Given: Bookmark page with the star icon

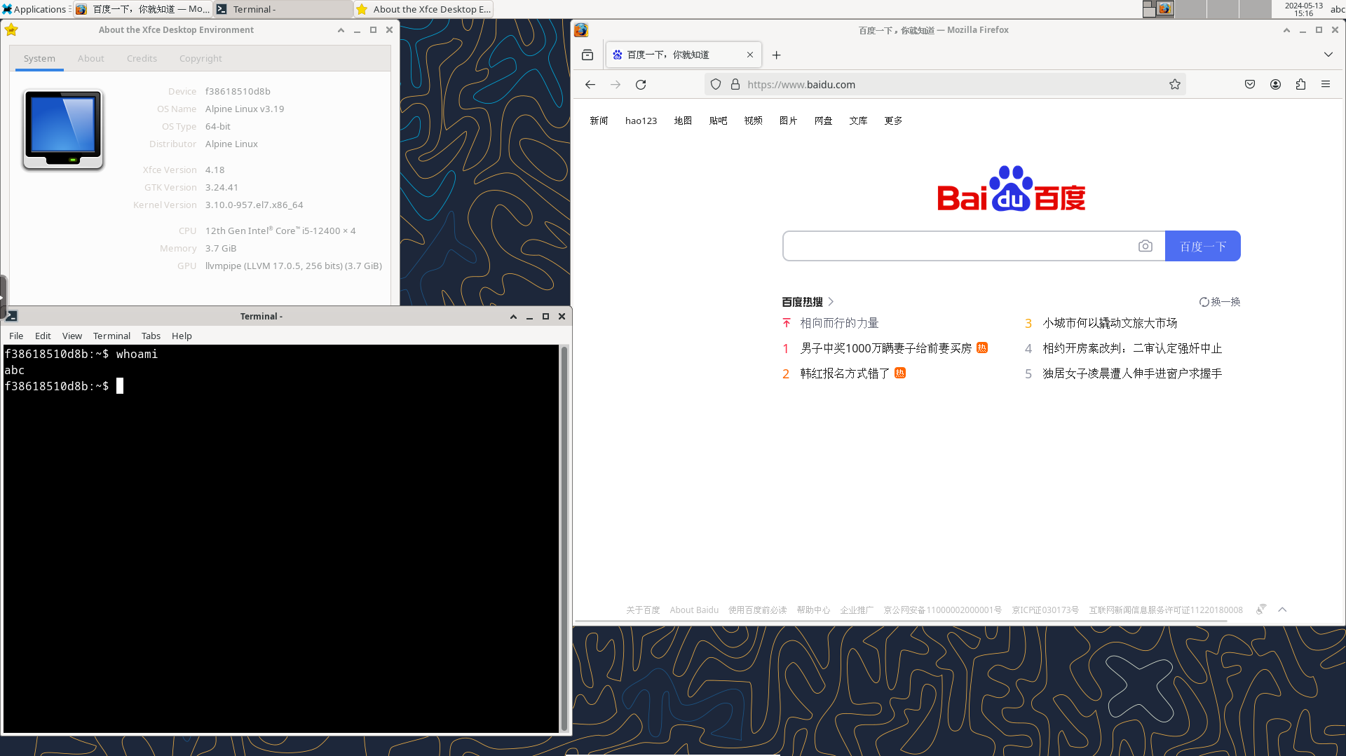Looking at the screenshot, I should (1175, 84).
